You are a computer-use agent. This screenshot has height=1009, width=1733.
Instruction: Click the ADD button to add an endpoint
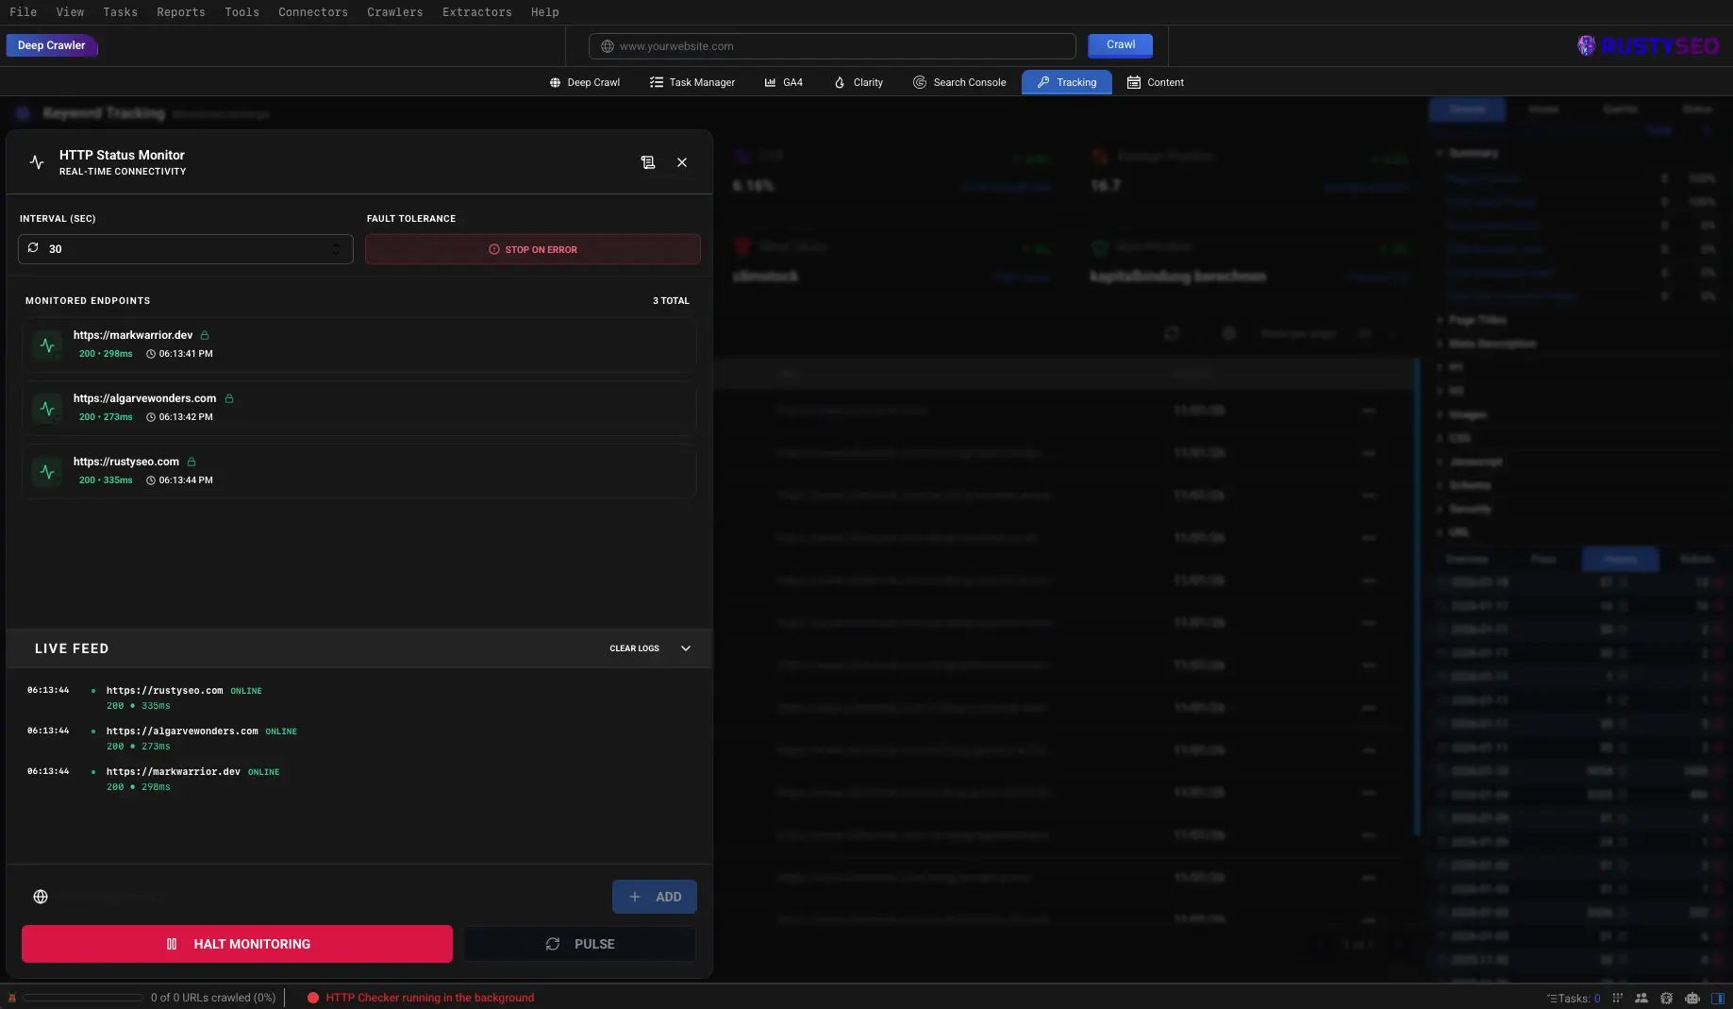(x=654, y=897)
